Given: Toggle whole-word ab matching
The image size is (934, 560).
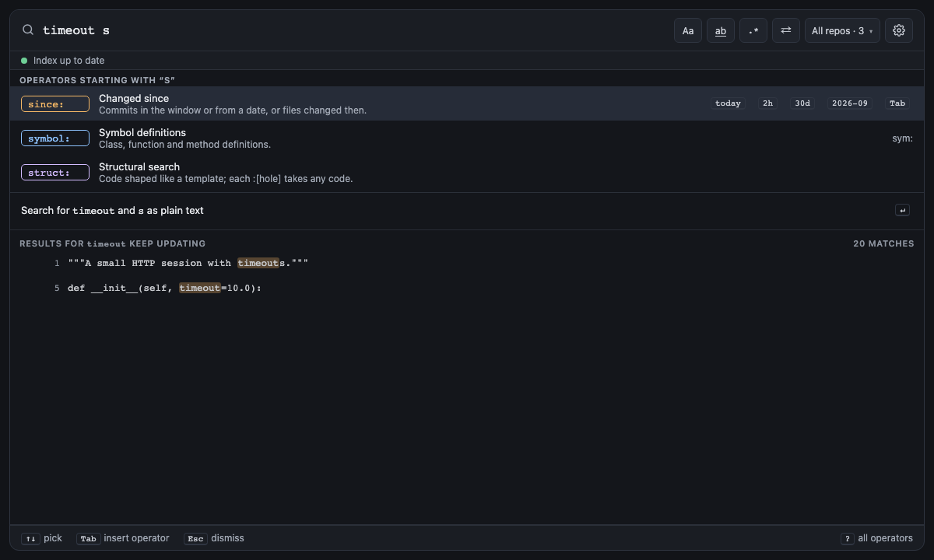Looking at the screenshot, I should (721, 30).
